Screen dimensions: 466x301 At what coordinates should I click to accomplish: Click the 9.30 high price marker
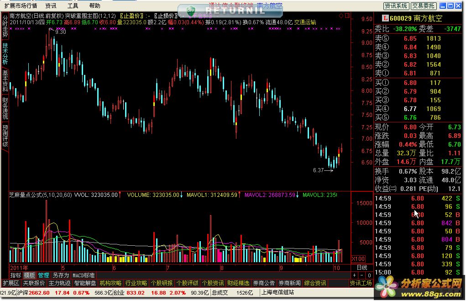tap(60, 32)
